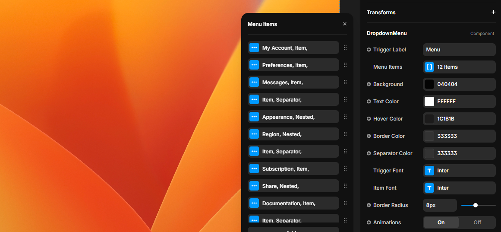Click the Trigger Label text field

point(459,50)
